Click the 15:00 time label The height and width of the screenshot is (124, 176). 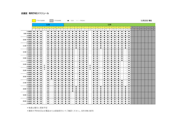tap(24, 70)
